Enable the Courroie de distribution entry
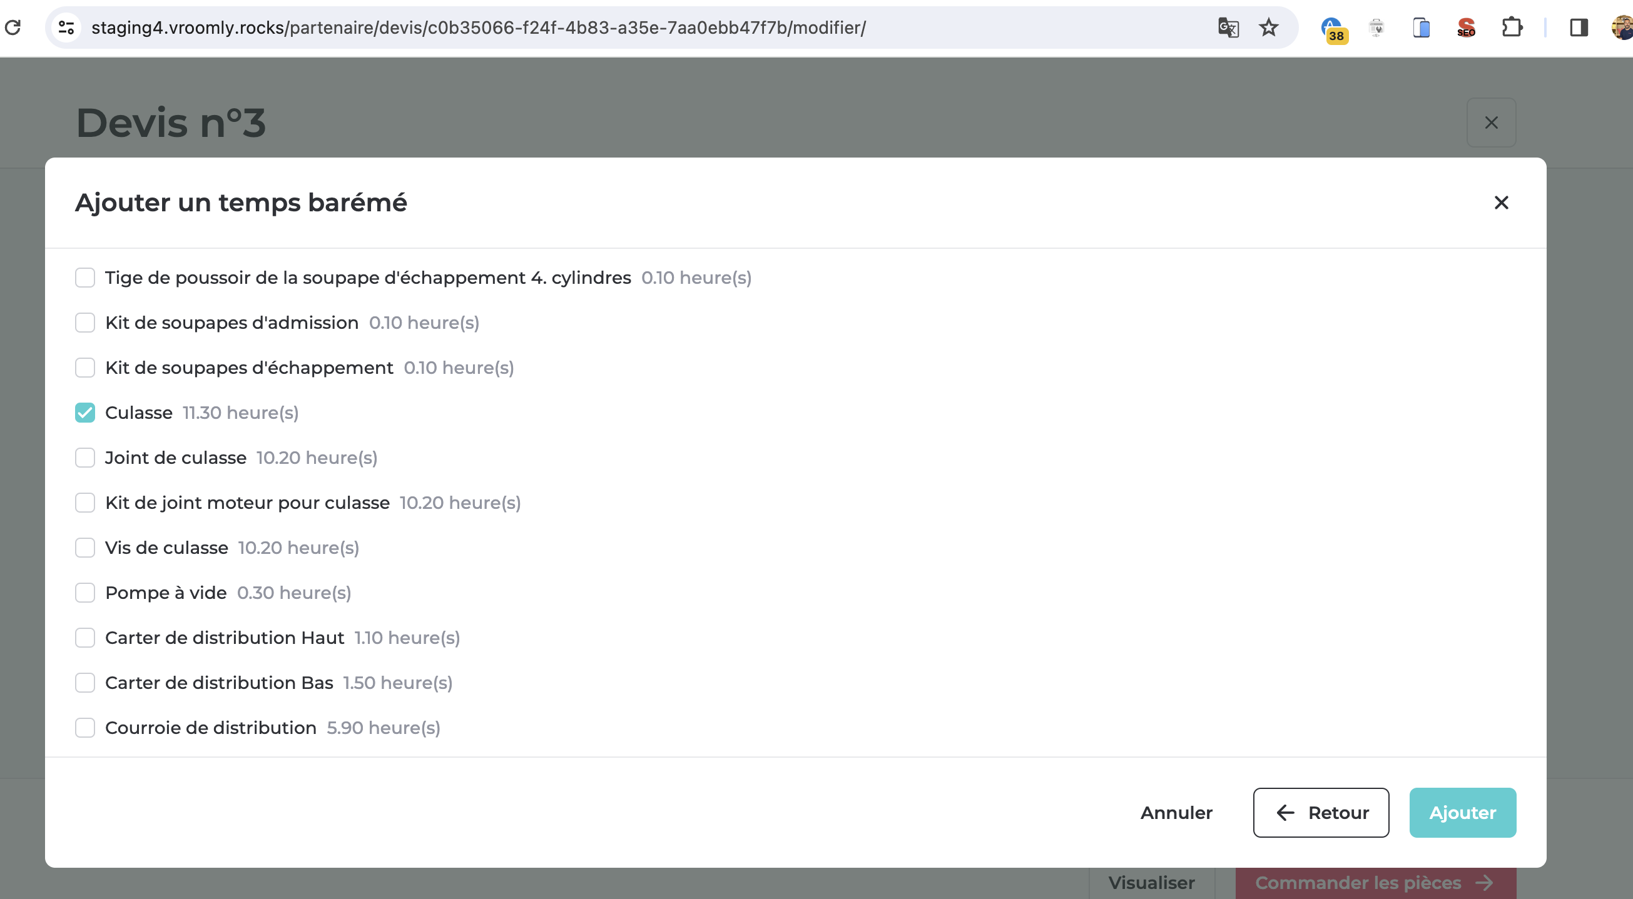Screen dimensions: 1633x899 (84, 727)
